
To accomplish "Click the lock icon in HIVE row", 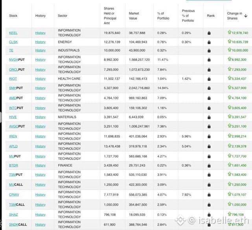I will point(209,117).
